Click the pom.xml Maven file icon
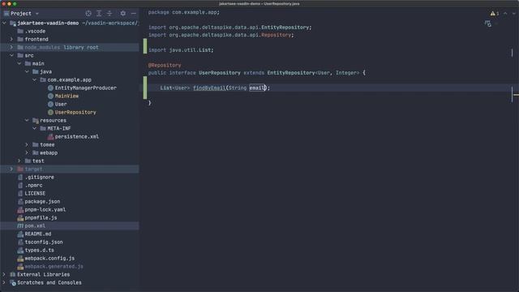Screen dimensions: 519x292 pos(20,225)
